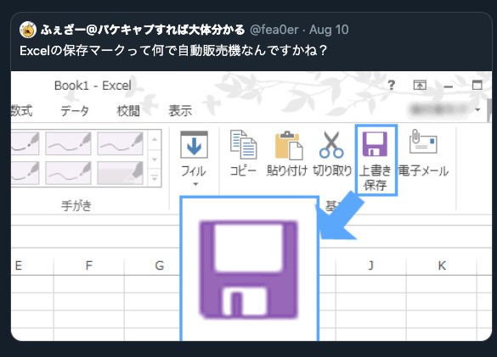This screenshot has width=497, height=357.
Task: Click the Fill (フィル) down-arrow icon
Action: click(x=194, y=145)
